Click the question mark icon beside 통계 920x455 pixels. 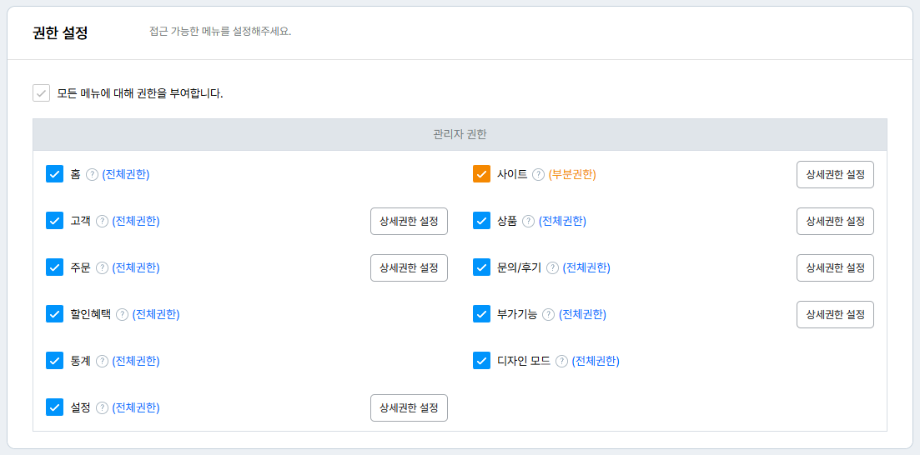(103, 361)
